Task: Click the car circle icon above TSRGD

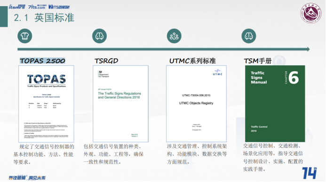Action: [99, 36]
